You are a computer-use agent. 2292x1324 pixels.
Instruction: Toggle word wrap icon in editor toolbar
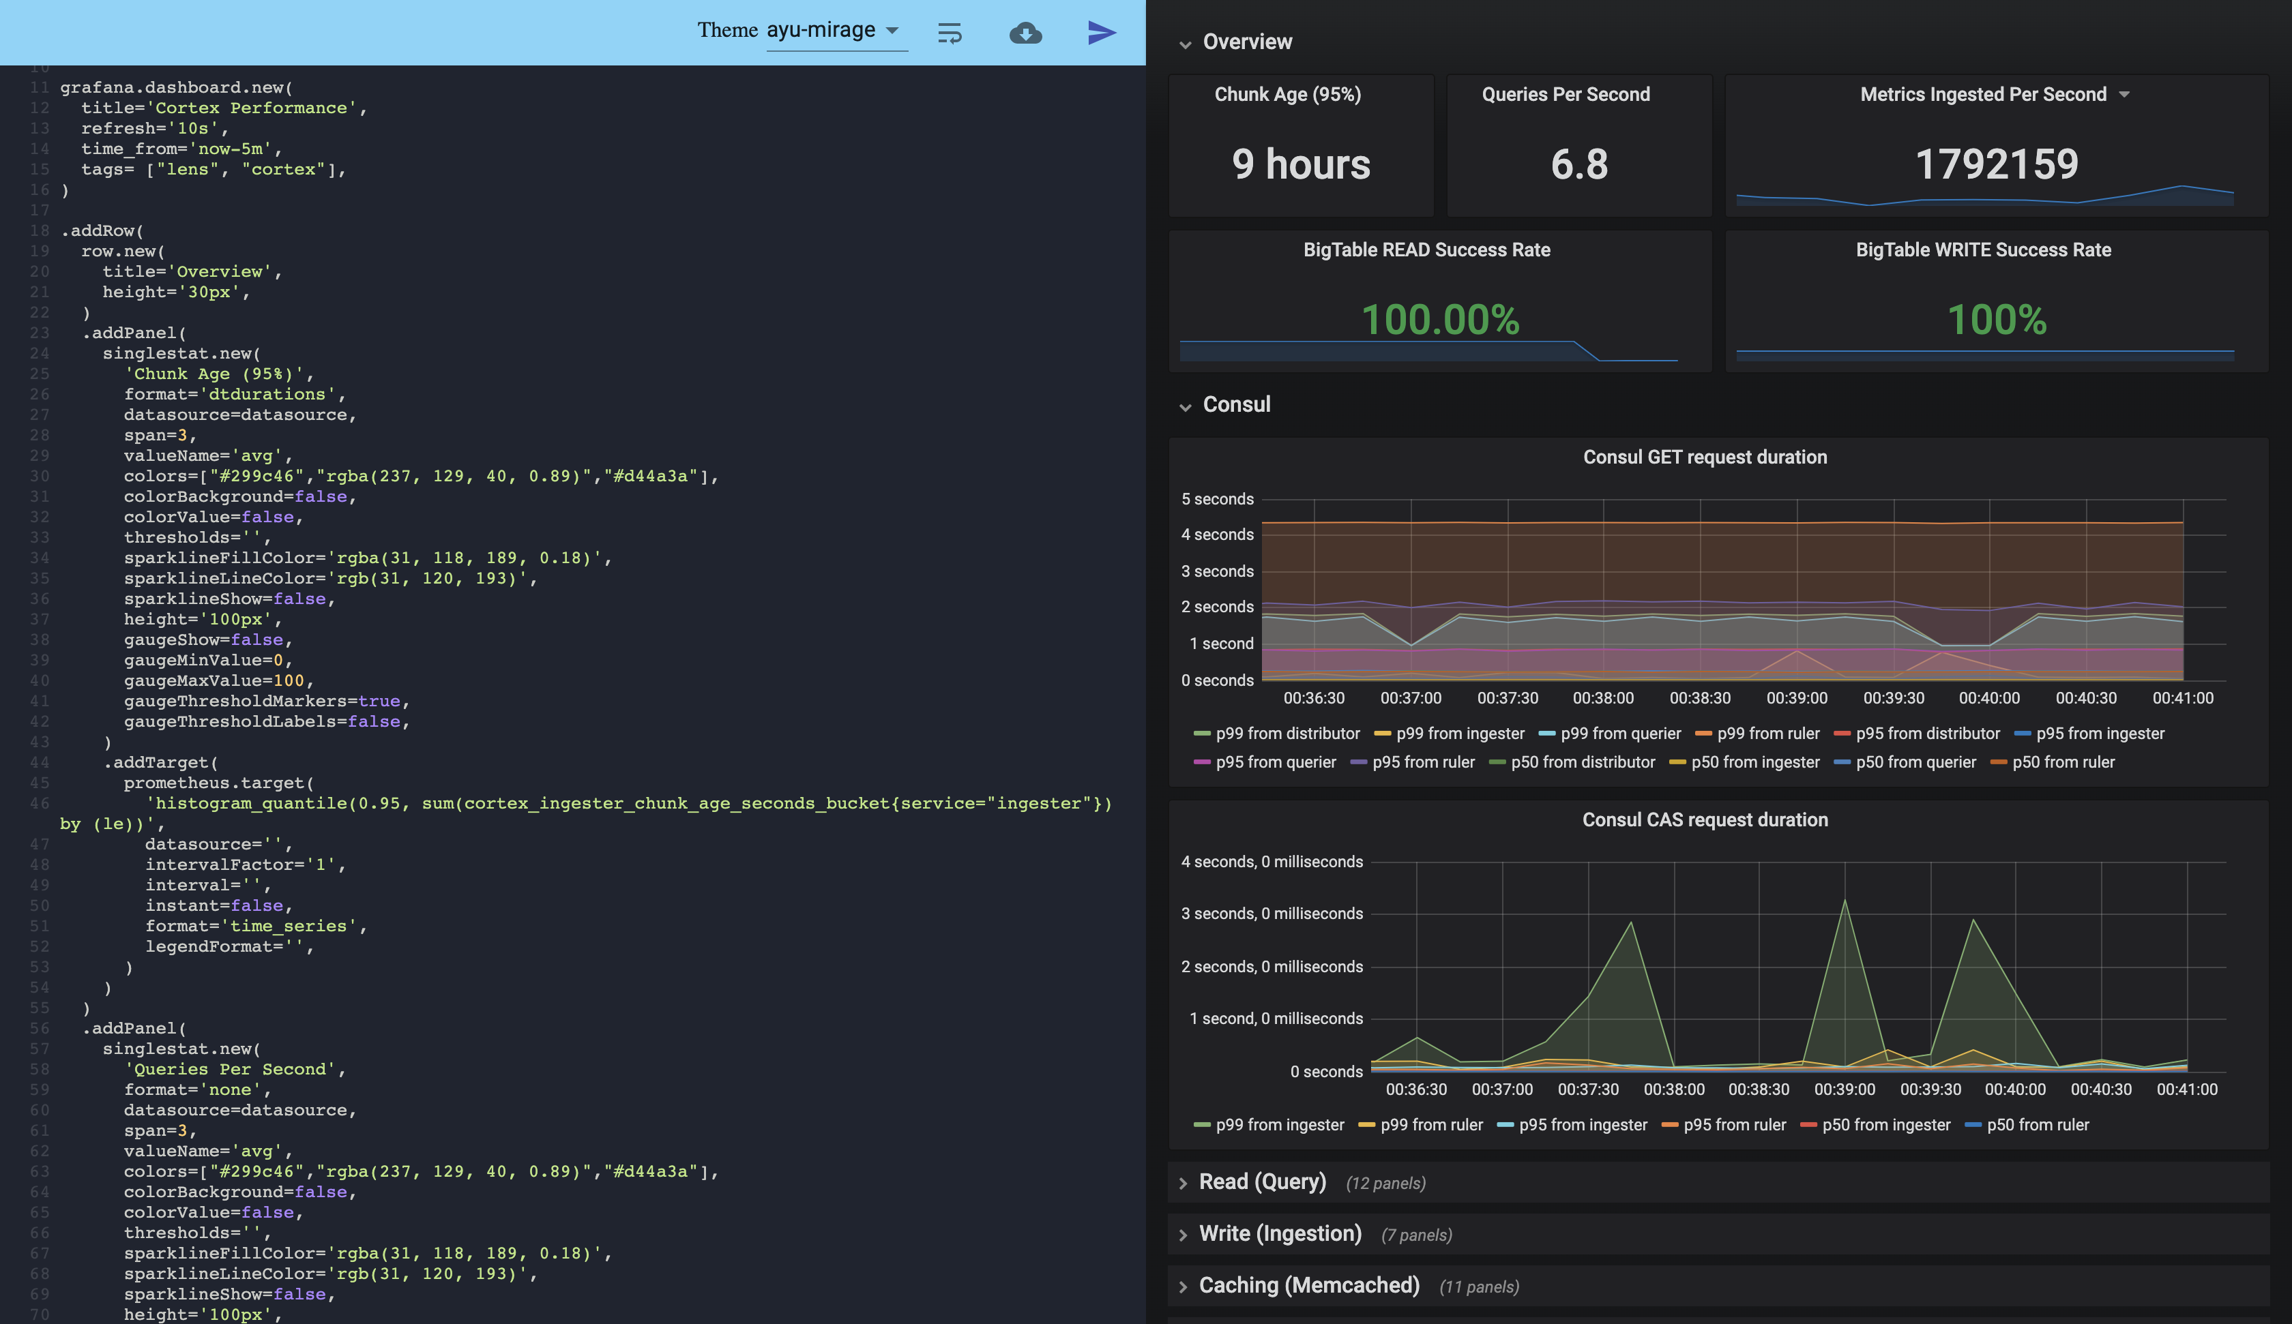(950, 33)
